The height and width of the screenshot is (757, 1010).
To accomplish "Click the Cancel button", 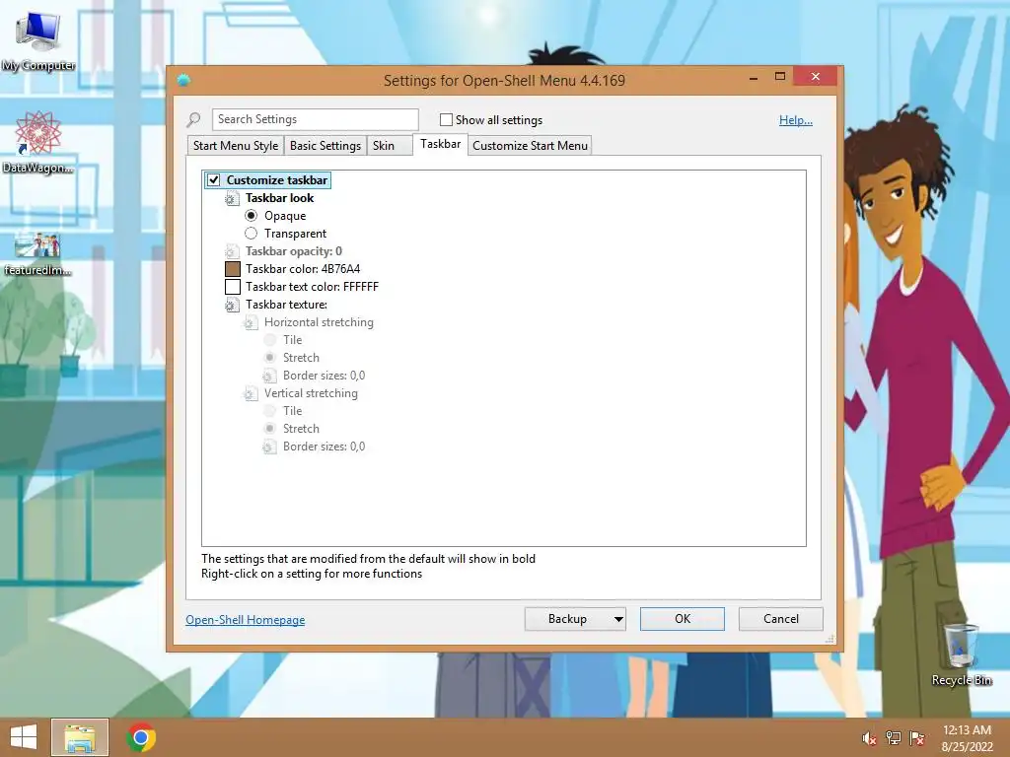I will [781, 619].
